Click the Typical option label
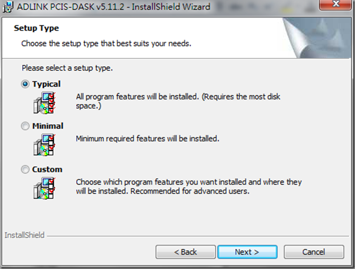The width and height of the screenshot is (355, 269). pos(46,84)
